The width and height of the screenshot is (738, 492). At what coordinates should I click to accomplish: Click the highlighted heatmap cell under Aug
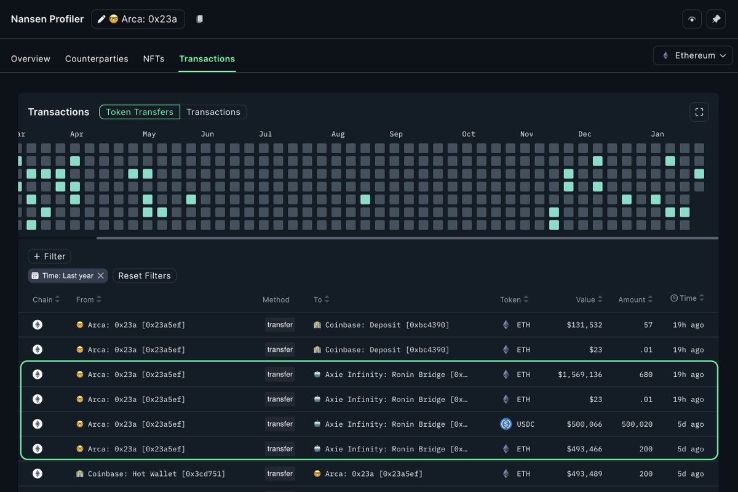(x=365, y=199)
